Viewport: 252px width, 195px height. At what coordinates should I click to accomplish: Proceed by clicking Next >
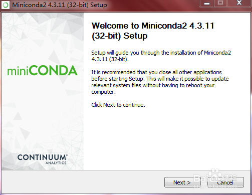click(182, 182)
